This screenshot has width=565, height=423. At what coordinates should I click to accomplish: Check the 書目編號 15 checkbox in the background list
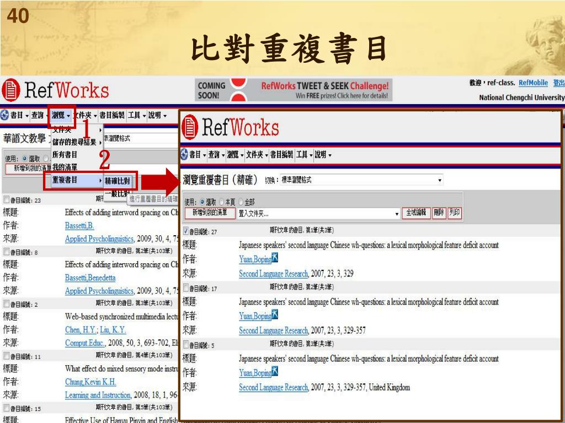(x=6, y=408)
